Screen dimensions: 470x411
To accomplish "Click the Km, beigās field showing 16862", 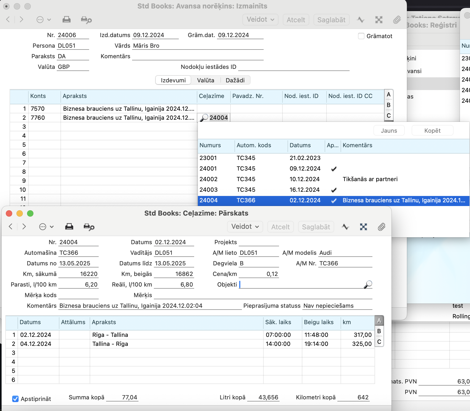I will pos(174,274).
